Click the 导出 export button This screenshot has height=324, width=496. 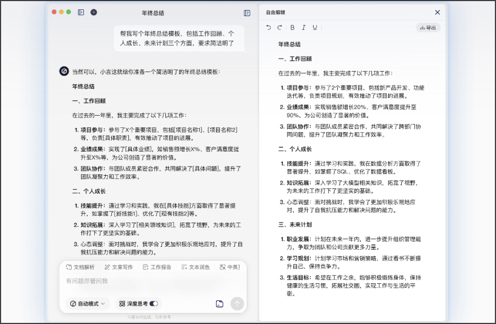[x=427, y=27]
